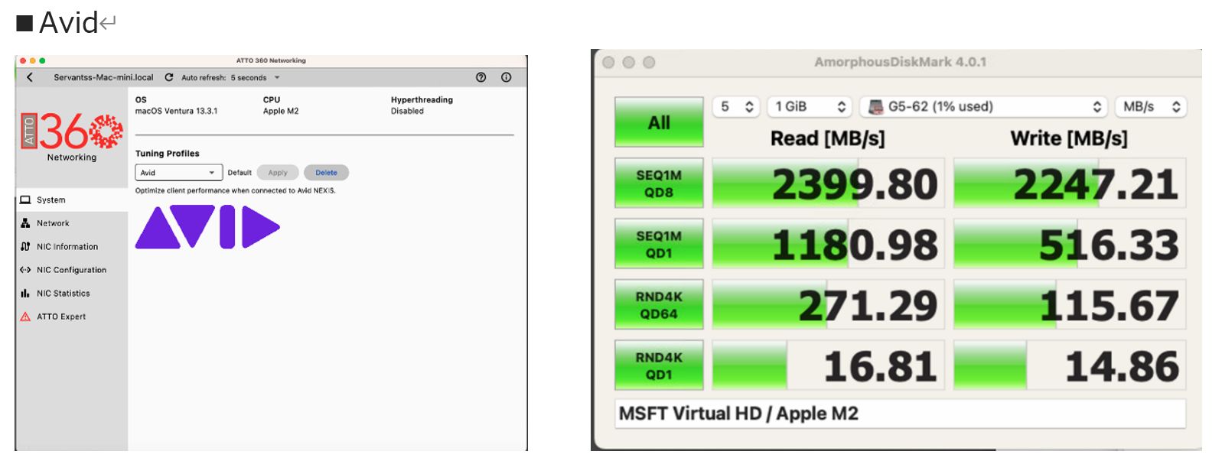Open NIC Configuration in sidebar
The height and width of the screenshot is (474, 1222).
tap(71, 270)
